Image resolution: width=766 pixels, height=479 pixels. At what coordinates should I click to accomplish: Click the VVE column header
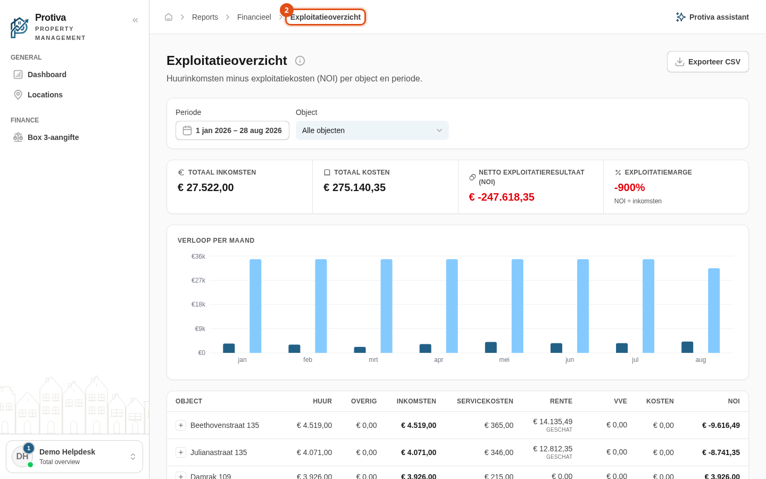(x=621, y=401)
